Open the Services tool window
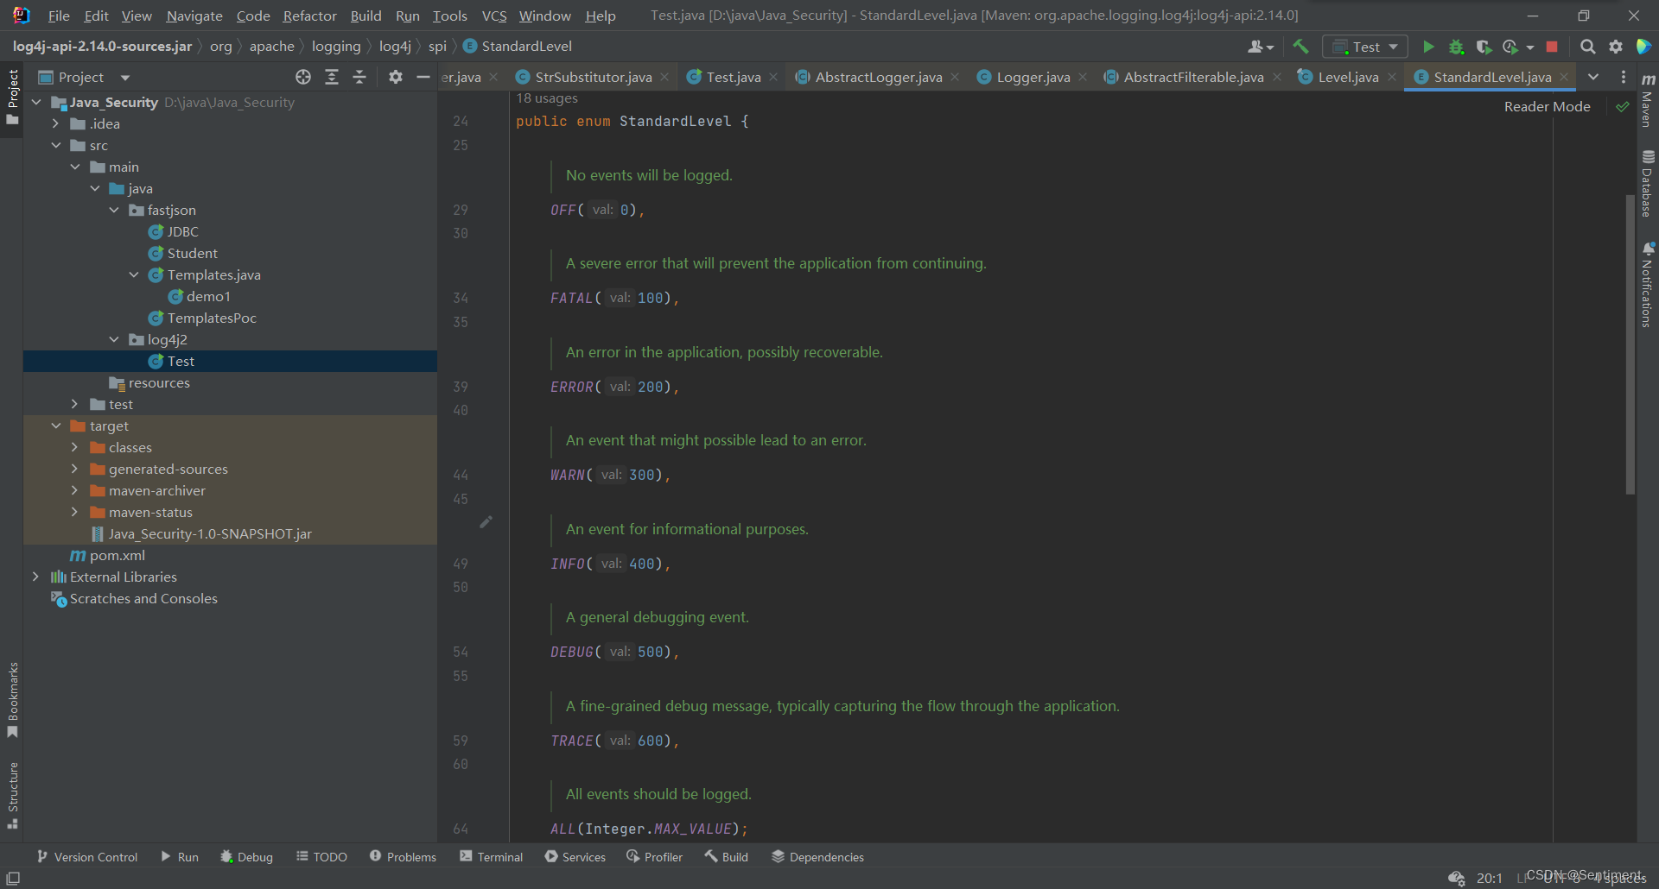 (575, 856)
